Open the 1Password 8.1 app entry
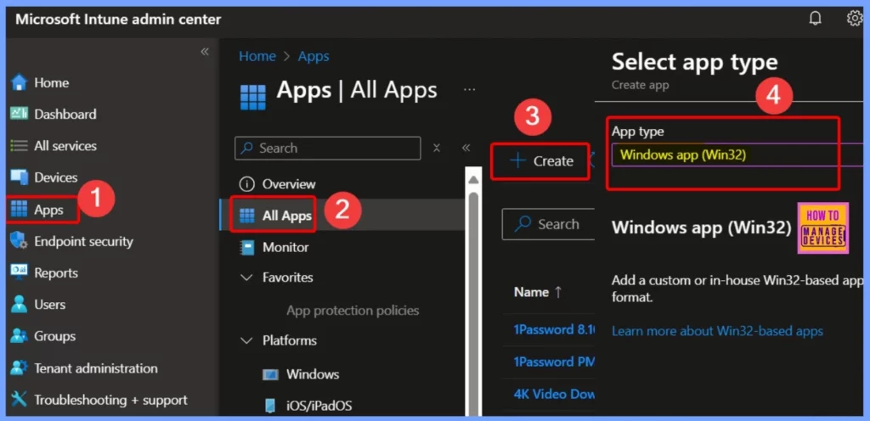 (554, 329)
